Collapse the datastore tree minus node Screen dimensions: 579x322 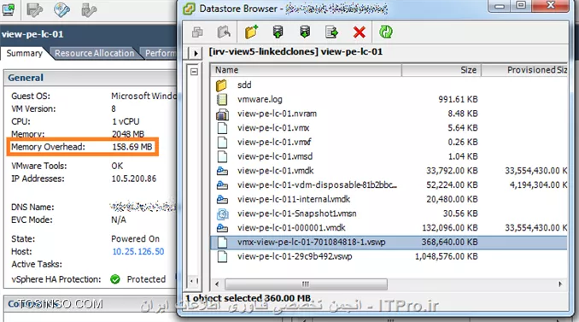(194, 72)
